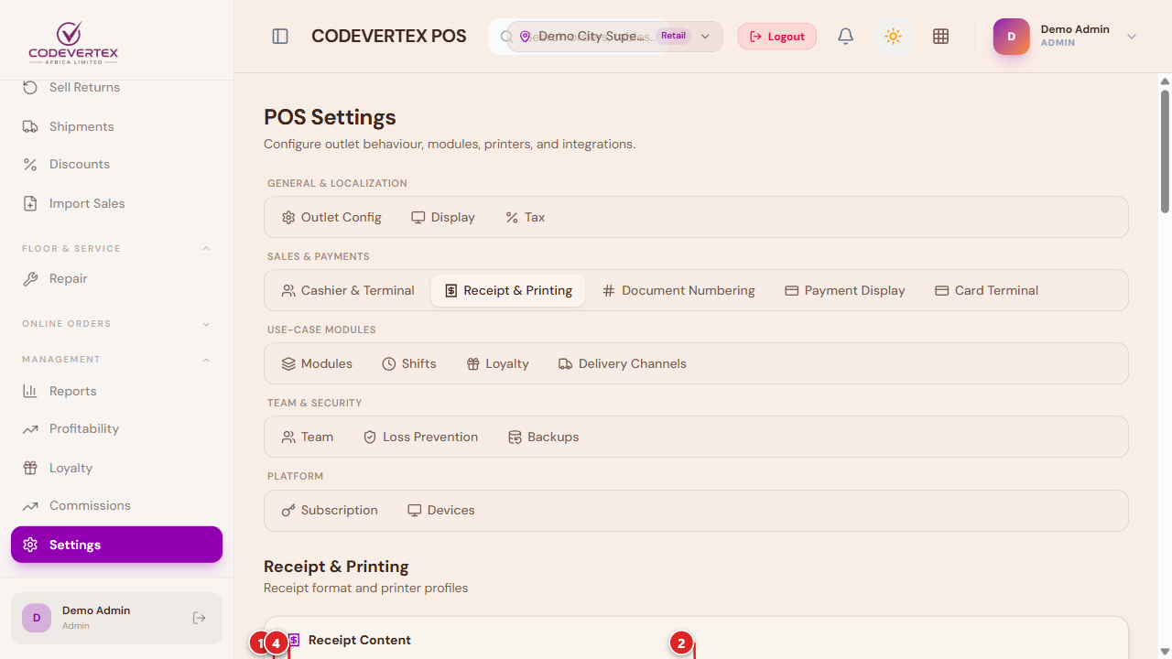Open Loyalty under Management in the sidebar
The width and height of the screenshot is (1172, 659).
click(116, 468)
